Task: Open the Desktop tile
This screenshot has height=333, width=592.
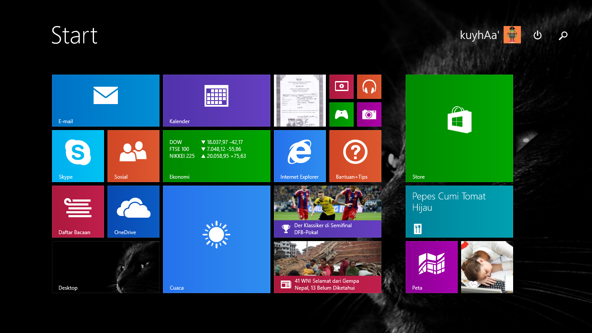Action: pos(106,267)
